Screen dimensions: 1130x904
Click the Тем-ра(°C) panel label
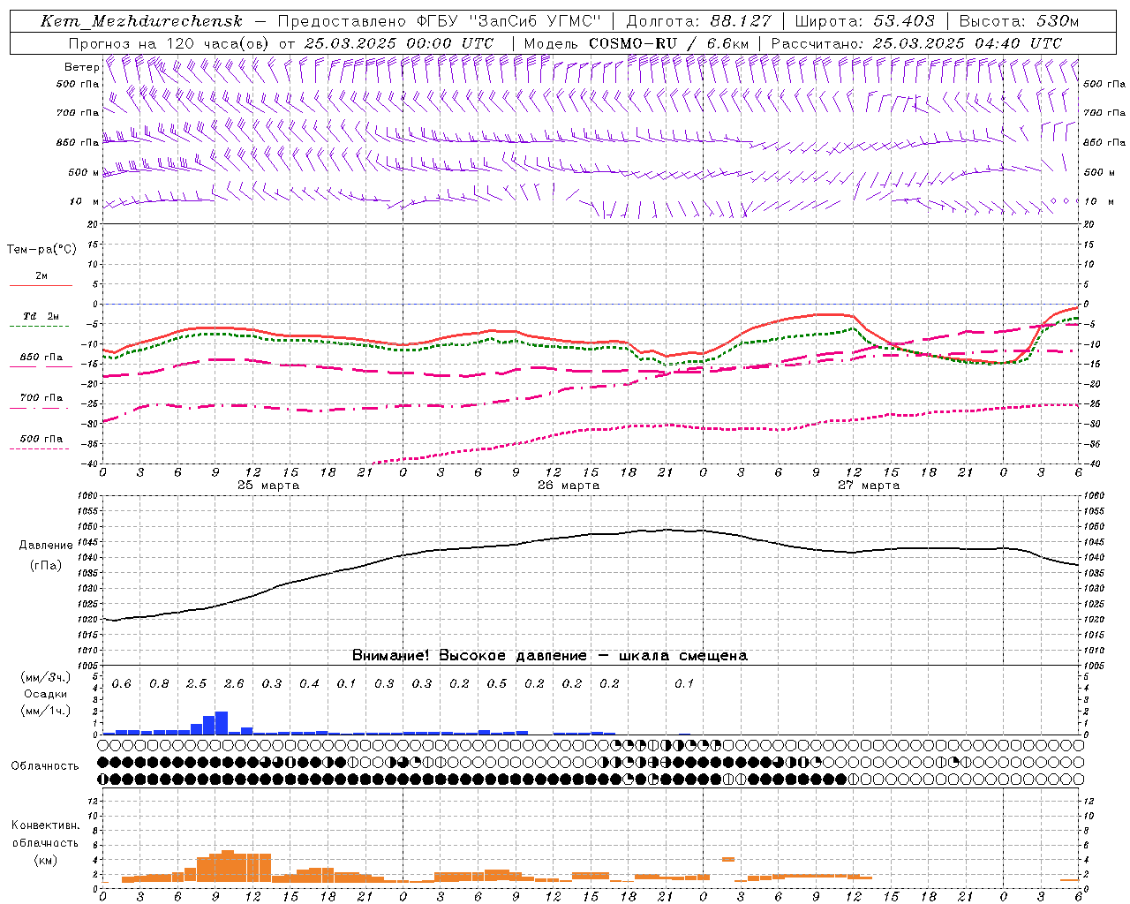pos(41,250)
